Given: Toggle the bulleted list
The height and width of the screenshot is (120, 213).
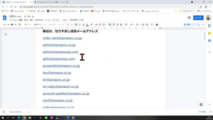Looking at the screenshot, I should [x=137, y=25].
